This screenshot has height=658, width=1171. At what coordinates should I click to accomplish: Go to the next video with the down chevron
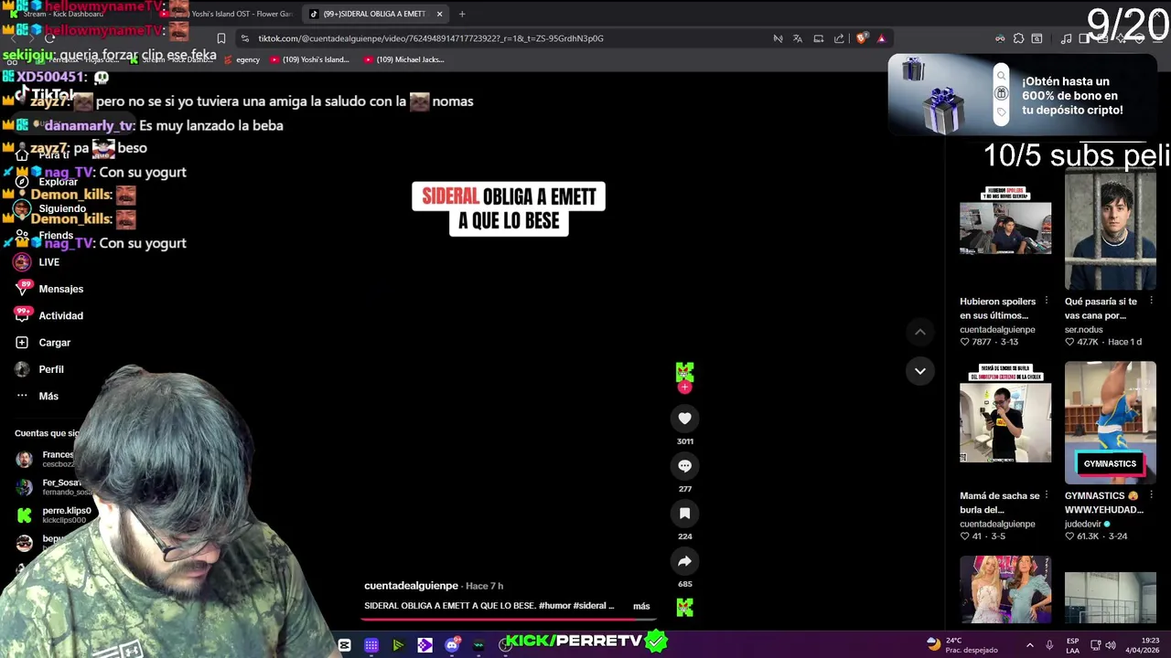point(920,370)
